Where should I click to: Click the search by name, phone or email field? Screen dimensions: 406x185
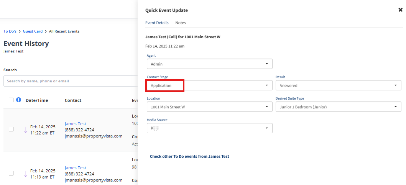(x=71, y=81)
